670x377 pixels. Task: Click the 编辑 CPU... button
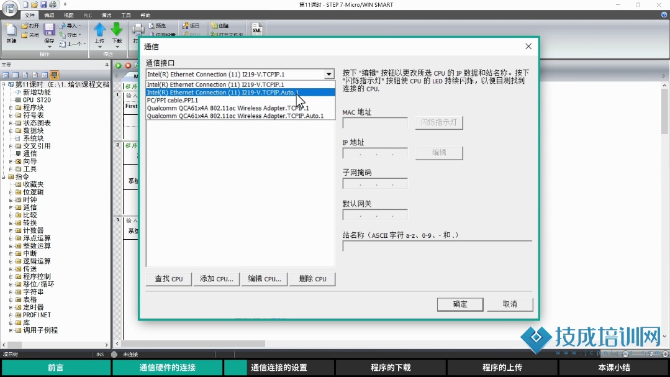(x=265, y=279)
